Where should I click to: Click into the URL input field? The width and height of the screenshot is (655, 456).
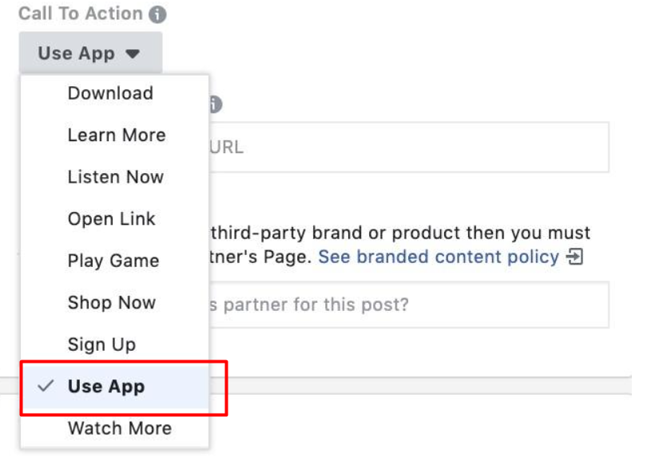tap(407, 147)
